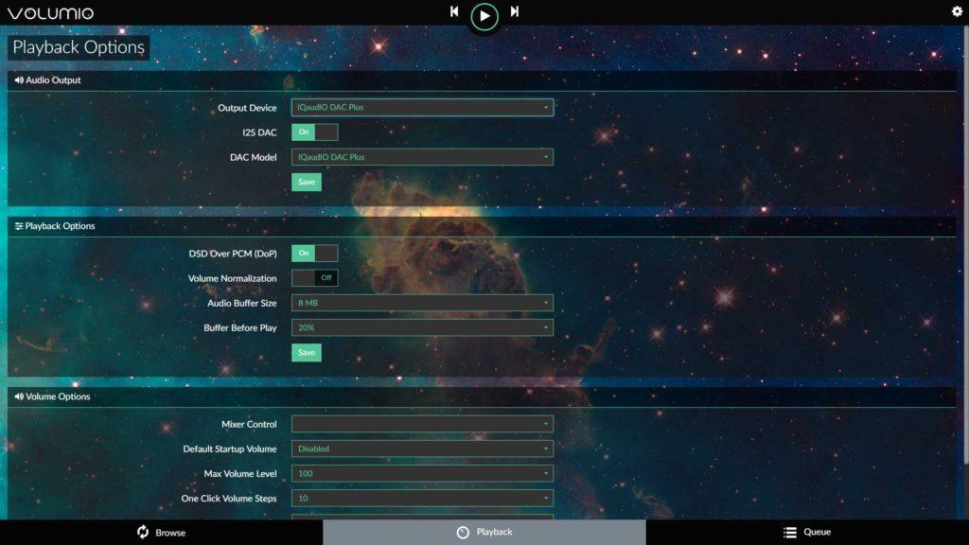Choose a different Audio Buffer Size
This screenshot has width=969, height=545.
click(x=422, y=303)
